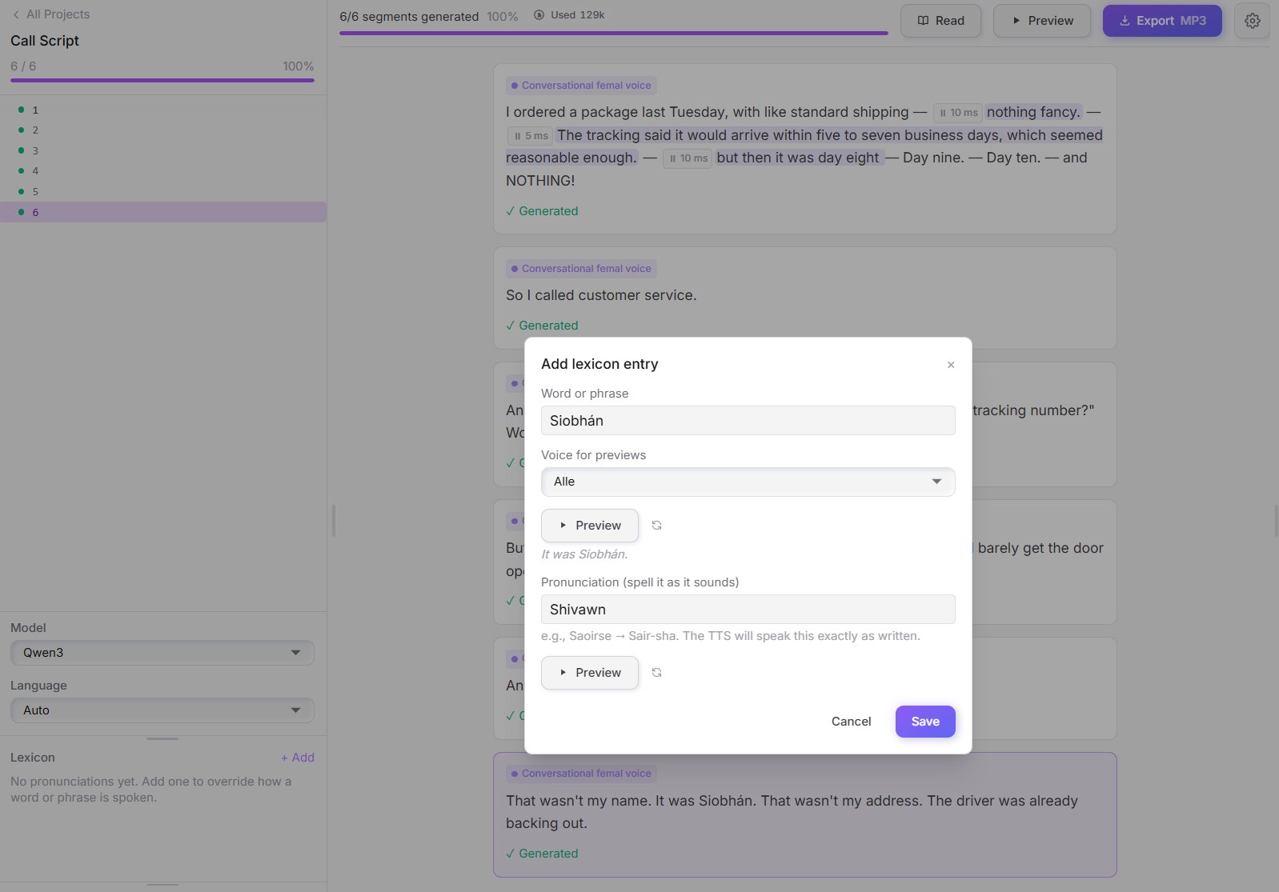The height and width of the screenshot is (892, 1279).
Task: Save the lexicon entry
Action: (x=925, y=722)
